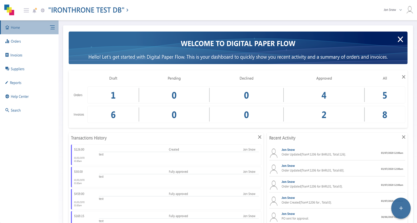Open Help Center globe icon

click(x=7, y=97)
